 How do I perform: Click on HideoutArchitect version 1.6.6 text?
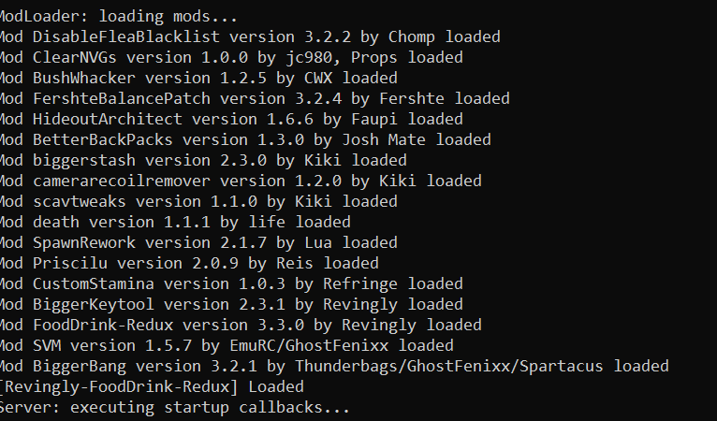[231, 120]
